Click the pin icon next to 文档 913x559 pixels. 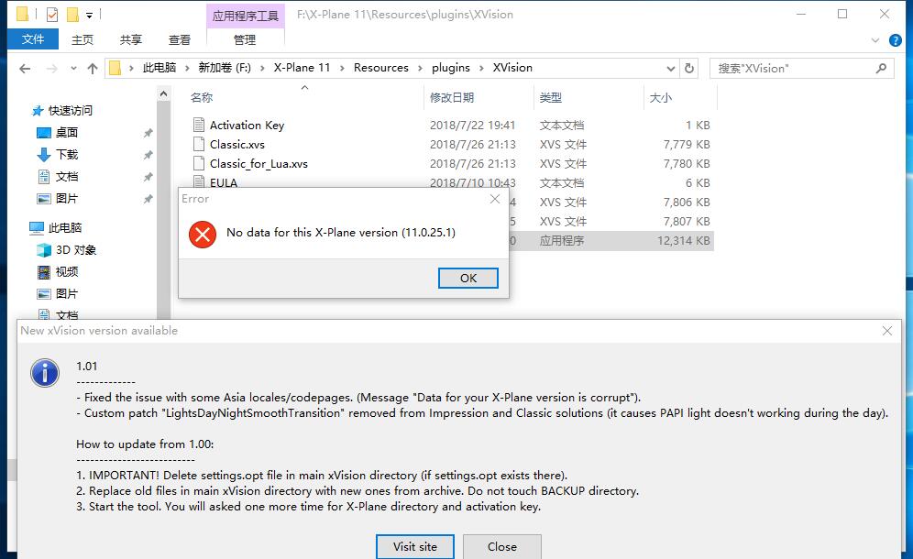pos(148,177)
